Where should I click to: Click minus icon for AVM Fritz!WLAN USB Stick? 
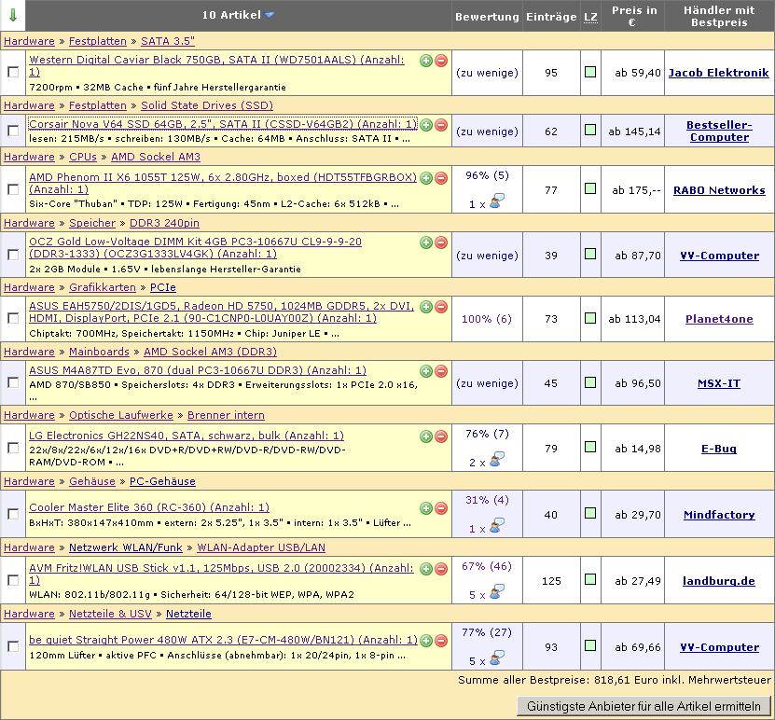point(441,569)
